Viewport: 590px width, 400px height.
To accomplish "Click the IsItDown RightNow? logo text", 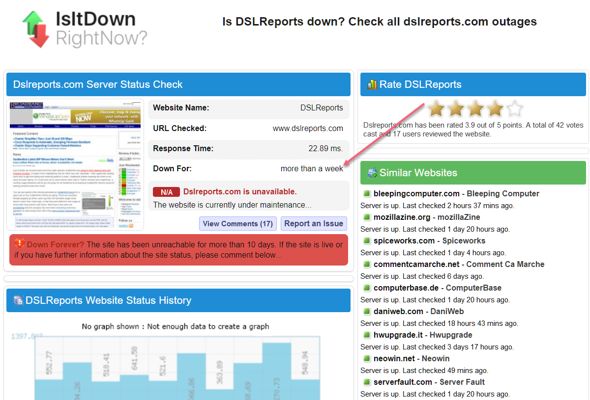I will 101,29.
